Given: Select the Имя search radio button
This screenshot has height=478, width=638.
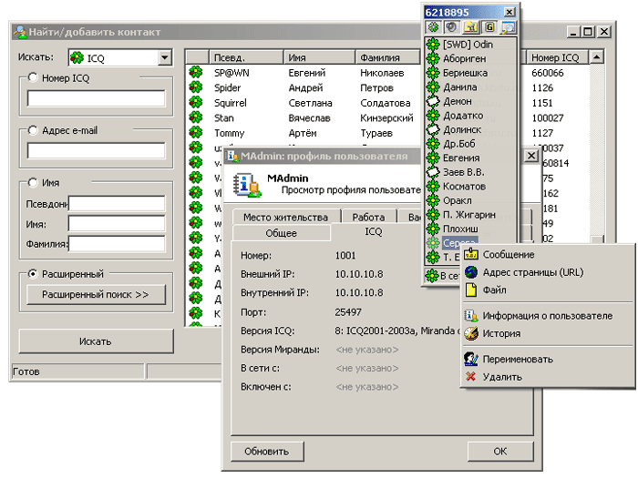Looking at the screenshot, I should [33, 182].
